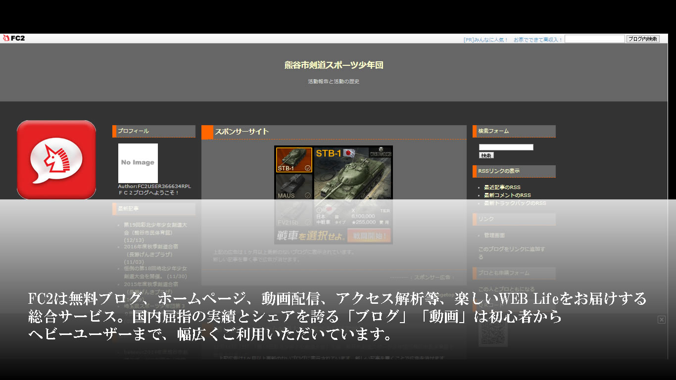Click the スポンサーサイト section heading

coord(241,132)
